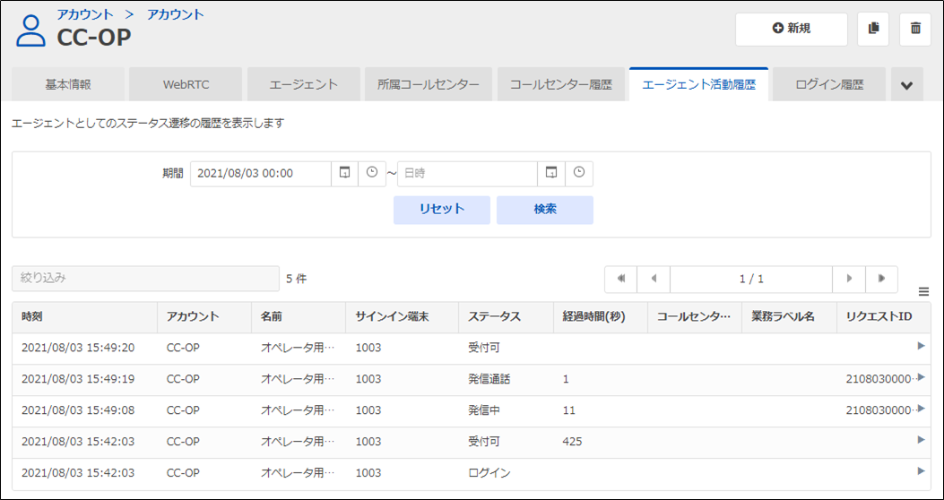Expand the 受付可 row with 425 seconds
The image size is (944, 500).
coord(921,440)
